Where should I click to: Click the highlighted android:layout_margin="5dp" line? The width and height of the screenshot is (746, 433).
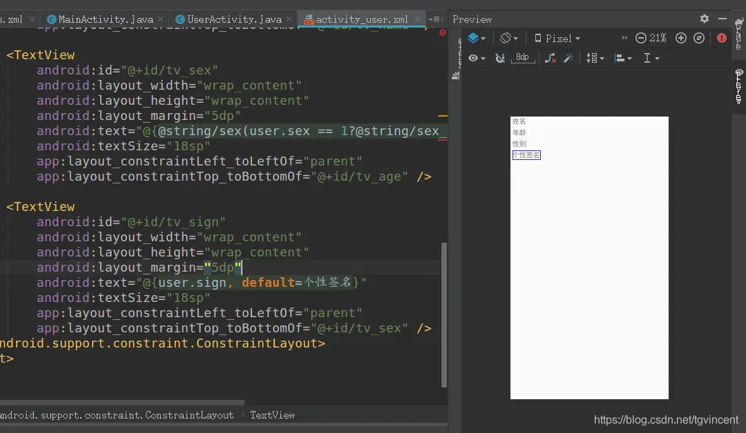tap(140, 268)
